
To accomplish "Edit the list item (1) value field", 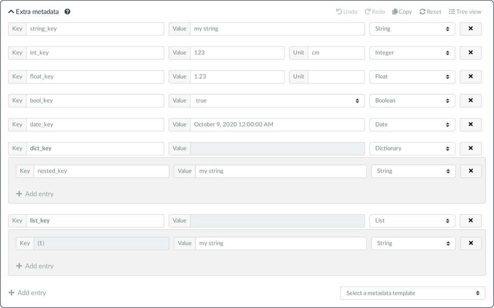I will pos(281,243).
